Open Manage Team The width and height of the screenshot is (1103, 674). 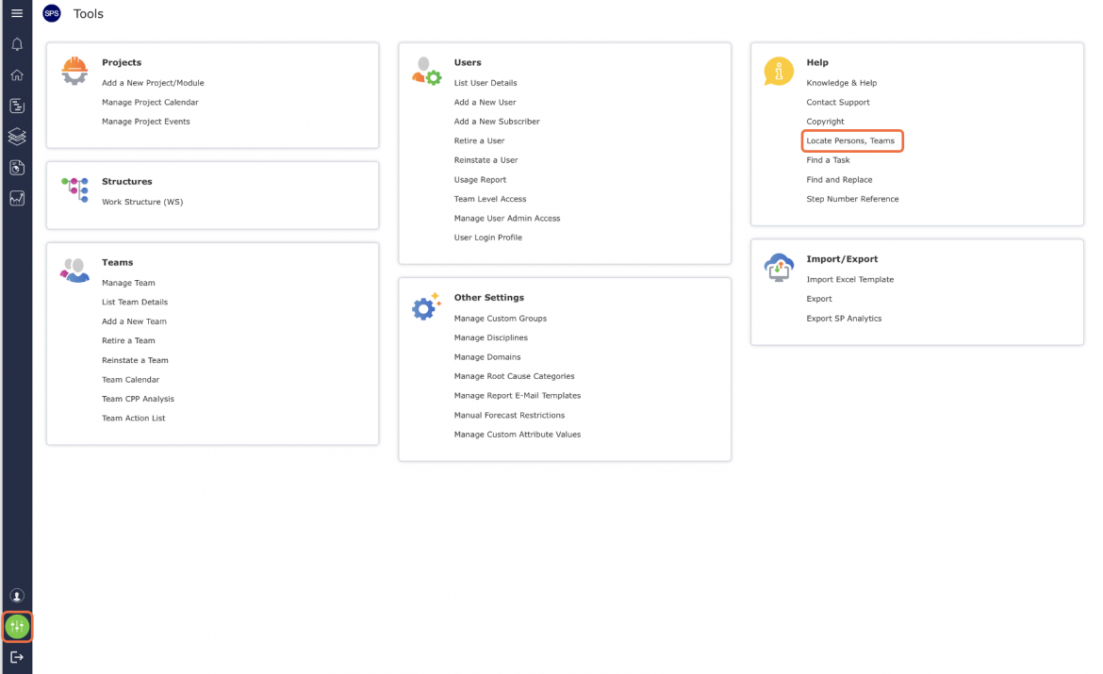tap(128, 283)
